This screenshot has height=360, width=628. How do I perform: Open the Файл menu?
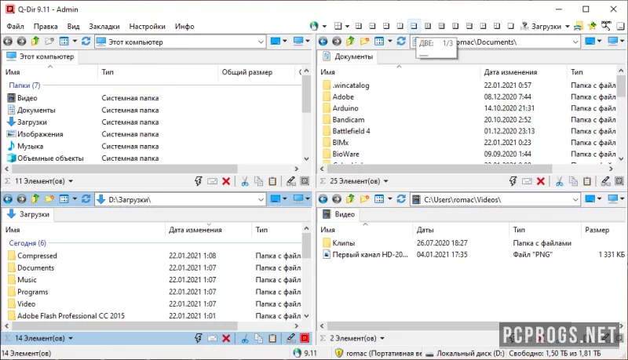tap(15, 27)
